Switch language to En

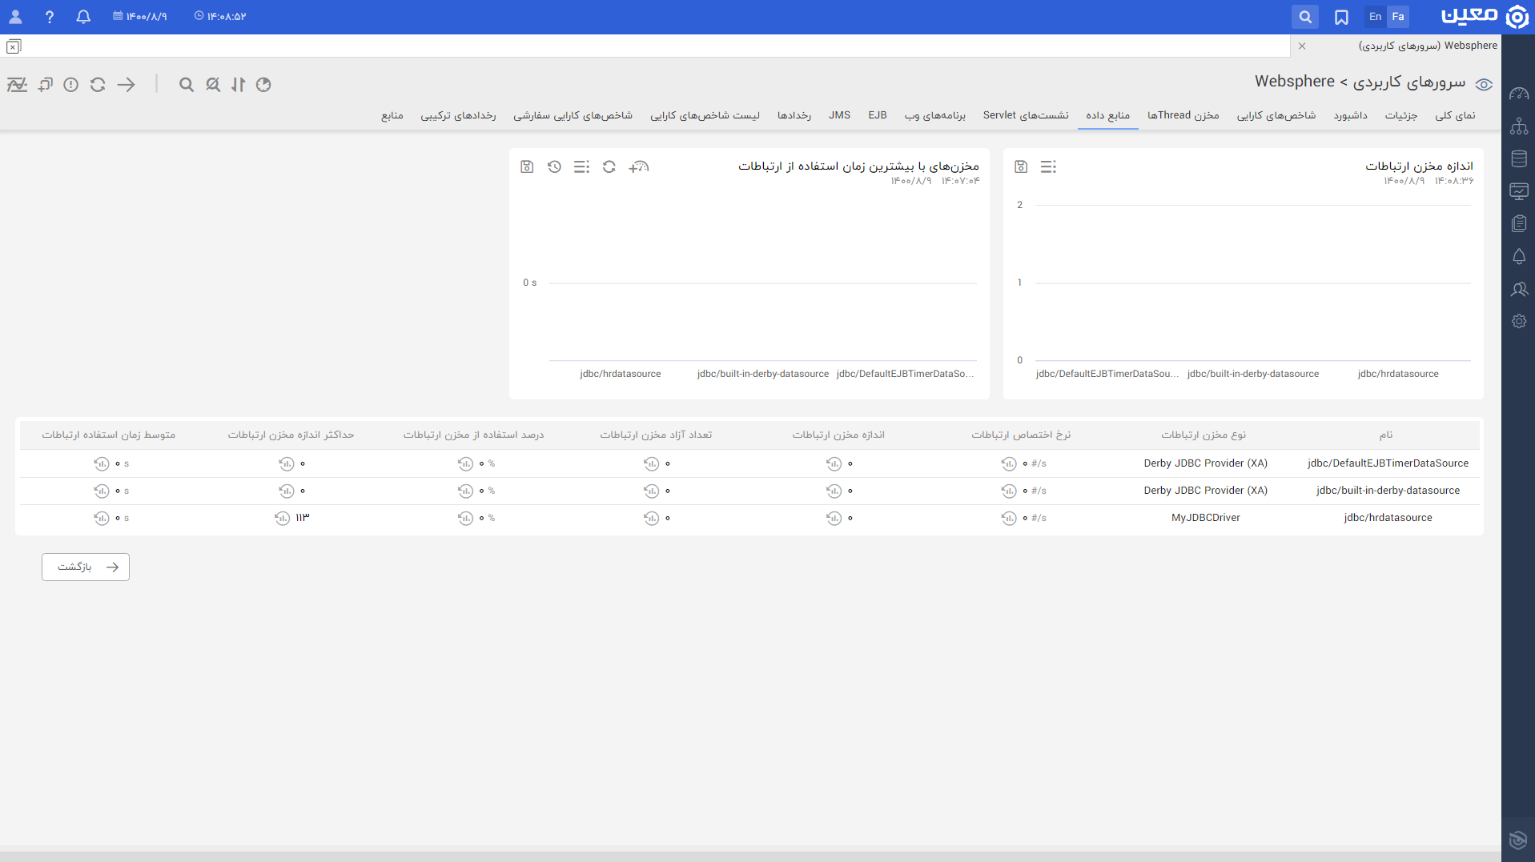(x=1375, y=17)
